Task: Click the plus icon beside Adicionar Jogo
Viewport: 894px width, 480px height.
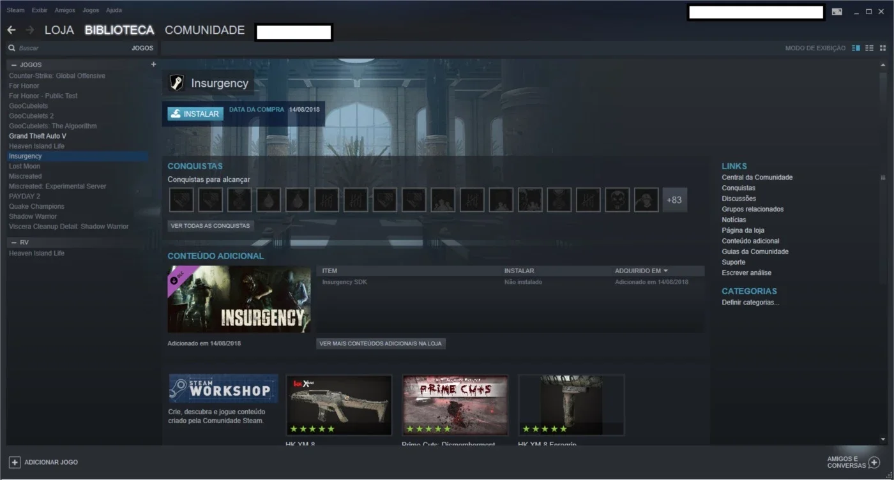Action: [x=14, y=462]
